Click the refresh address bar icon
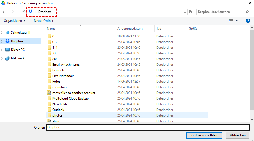Viewport: 254px width, 141px height. (190, 12)
